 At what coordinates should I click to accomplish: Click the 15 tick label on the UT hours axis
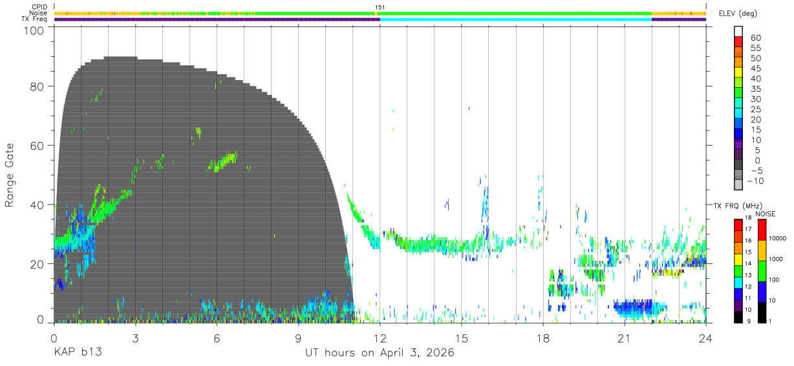tap(461, 338)
